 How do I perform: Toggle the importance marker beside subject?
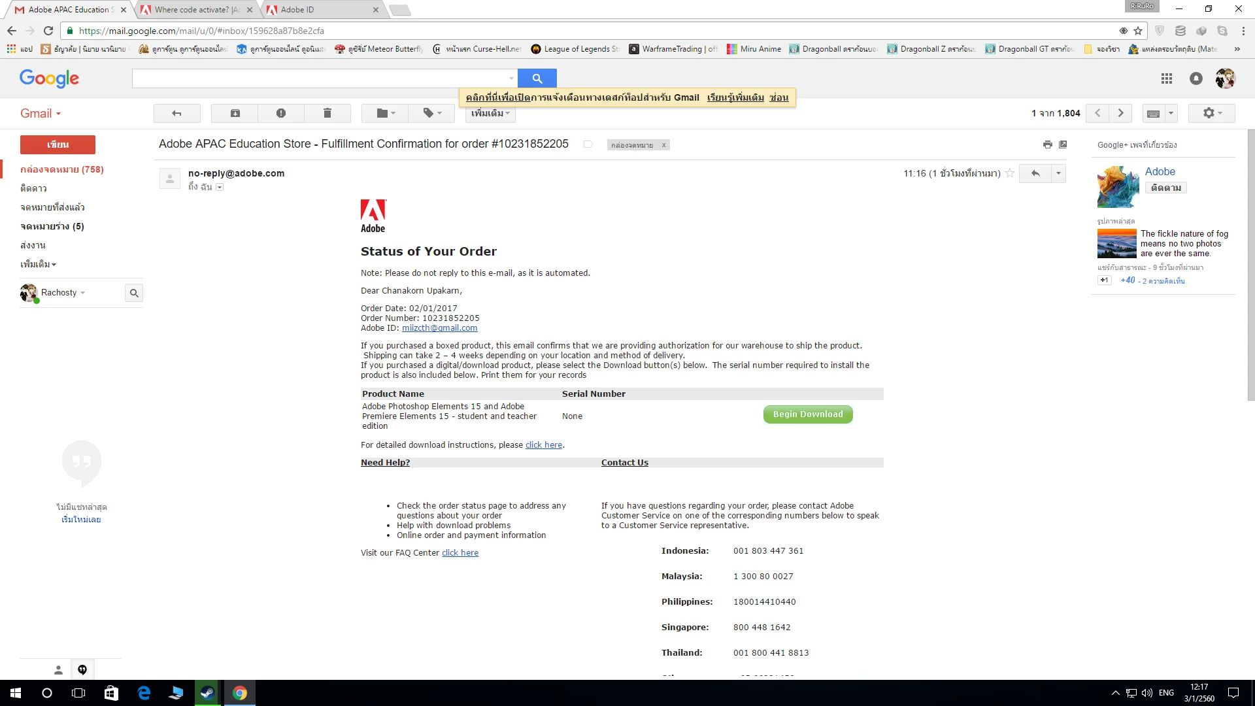pyautogui.click(x=588, y=144)
